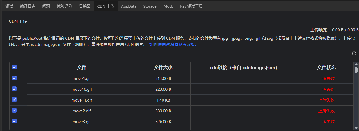Viewport: 359px width, 131px height.
Task: Click the 上传失败 status for move1.gif
Action: (x=327, y=78)
